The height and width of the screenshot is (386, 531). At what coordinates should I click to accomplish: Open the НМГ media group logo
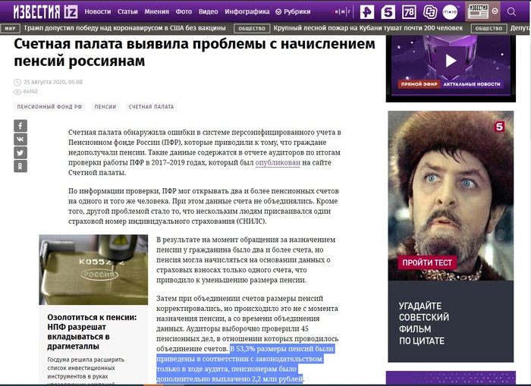click(341, 12)
